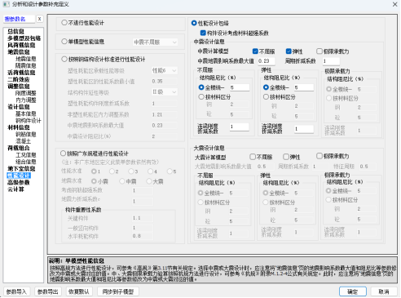This screenshot has height=298, width=401.
Task: Select 全楼统一 radio in 中震 不屈服 group
Action: coord(201,87)
